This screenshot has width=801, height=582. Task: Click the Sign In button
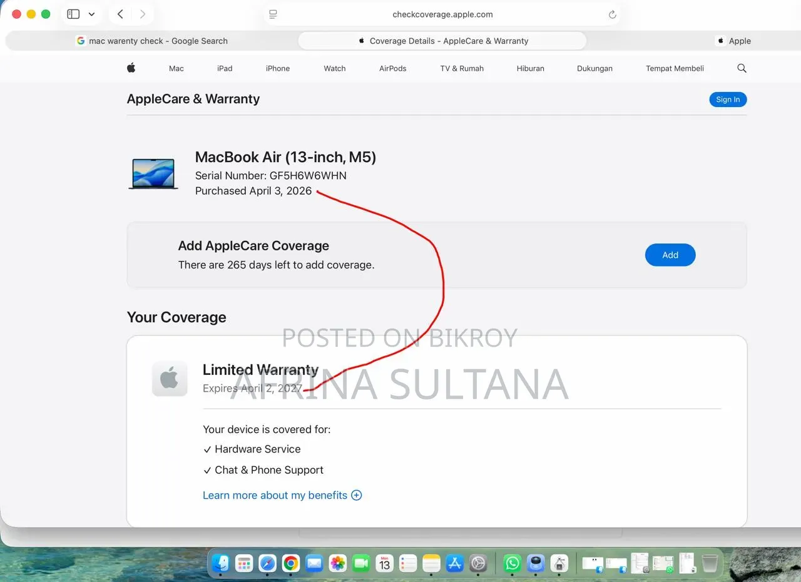coord(728,100)
